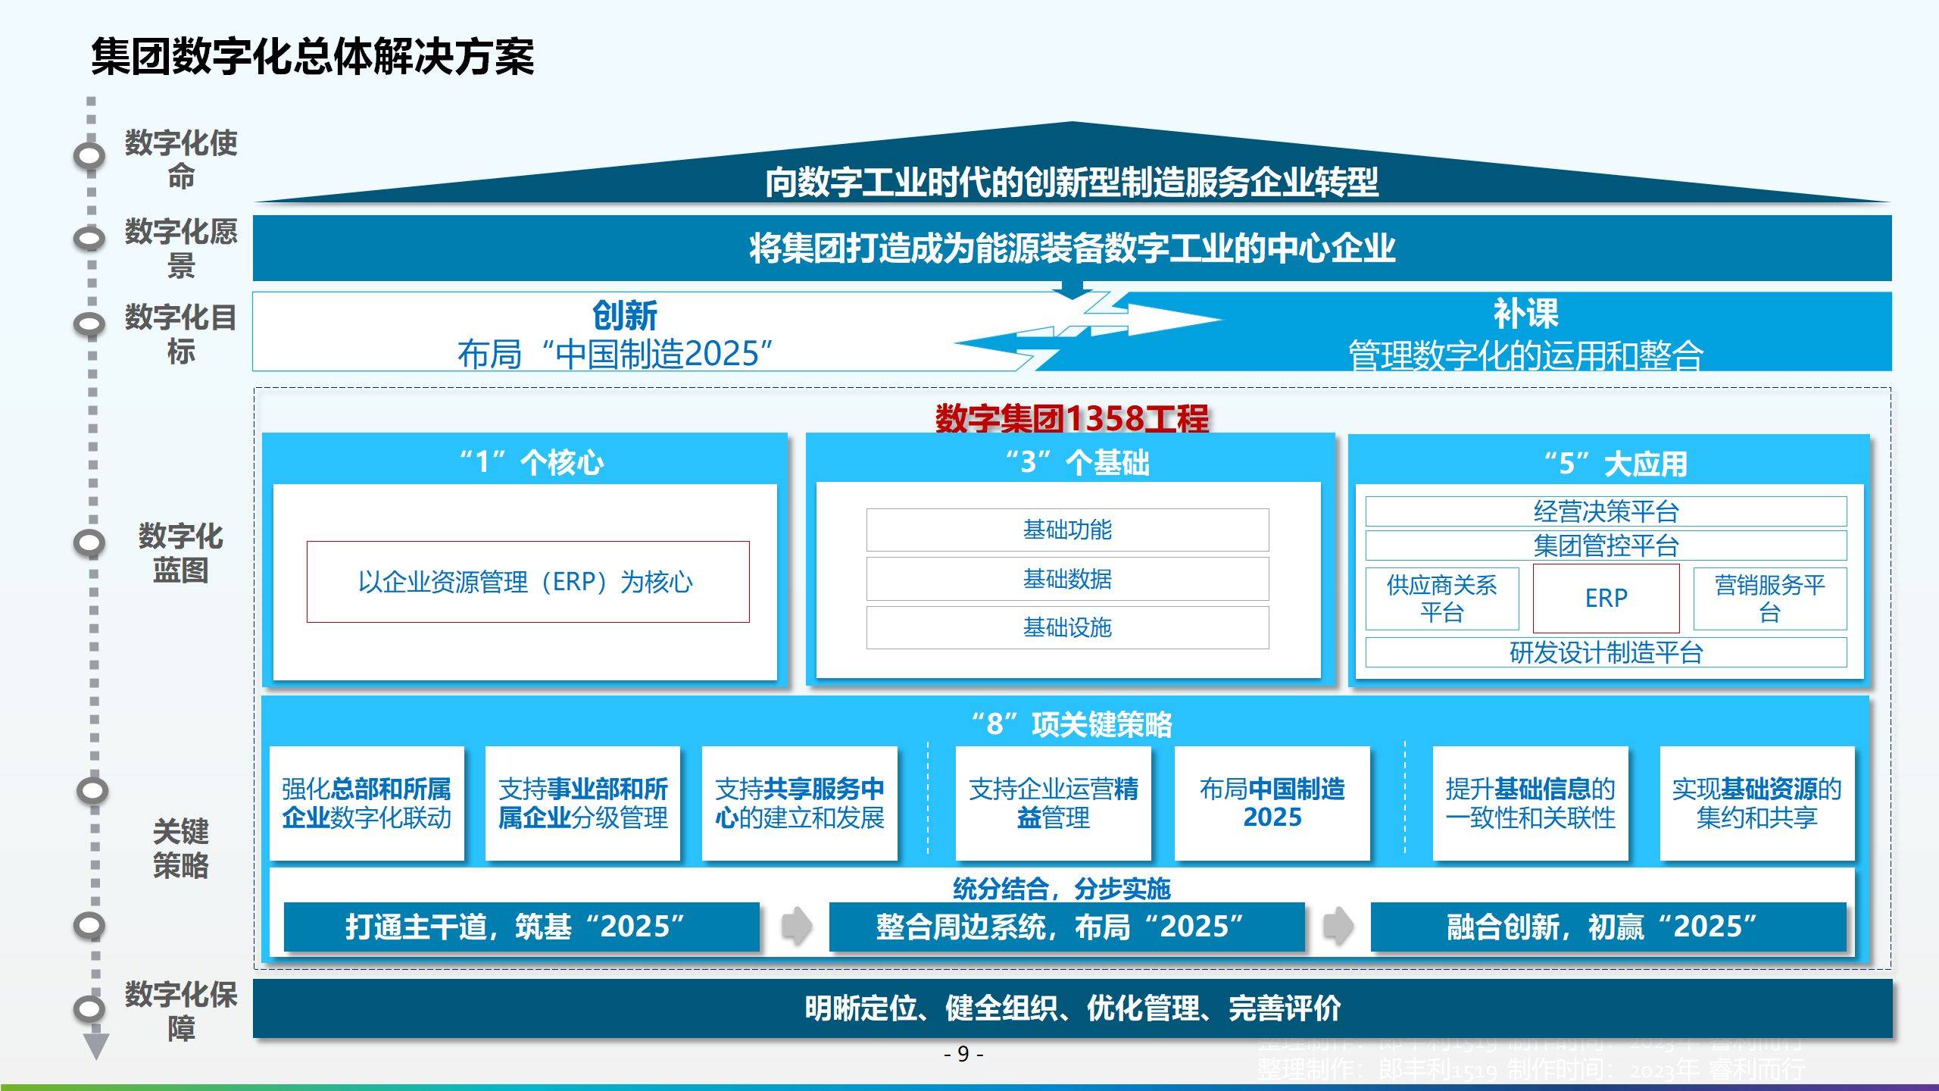
Task: Click the circle marker beside 数字化蓝图
Action: [89, 542]
